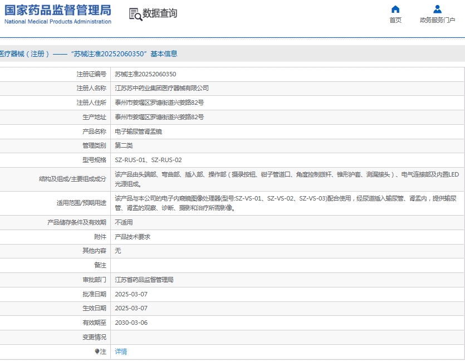Click the 注册人名称 label
The width and height of the screenshot is (465, 361).
pyautogui.click(x=91, y=88)
